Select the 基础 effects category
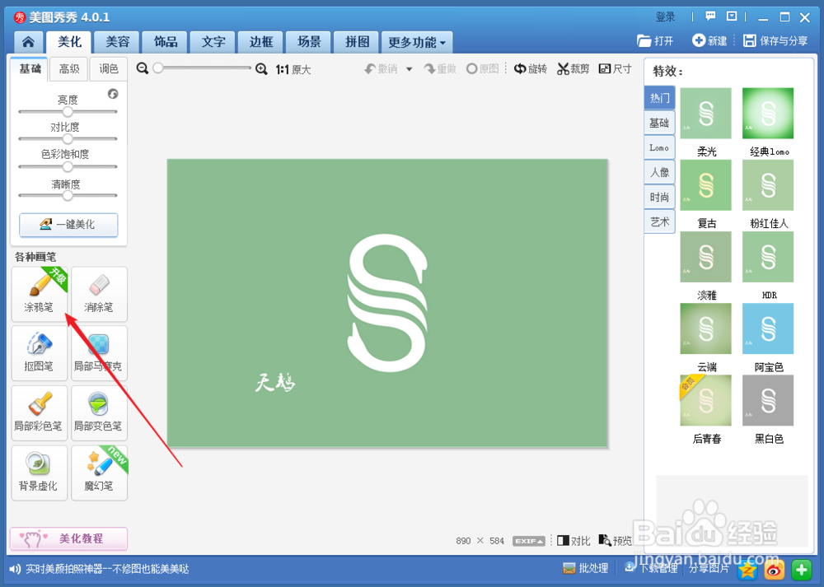Screen dimensions: 824x587 coord(659,123)
